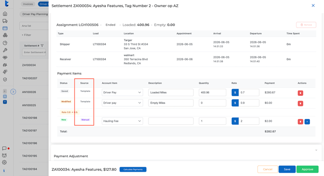Click the empty Hauling Fee description field
This screenshot has width=324, height=176.
(x=171, y=121)
